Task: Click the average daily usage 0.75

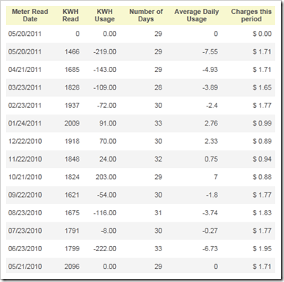Action: (211, 159)
